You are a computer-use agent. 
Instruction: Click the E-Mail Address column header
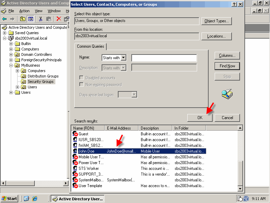[122, 128]
